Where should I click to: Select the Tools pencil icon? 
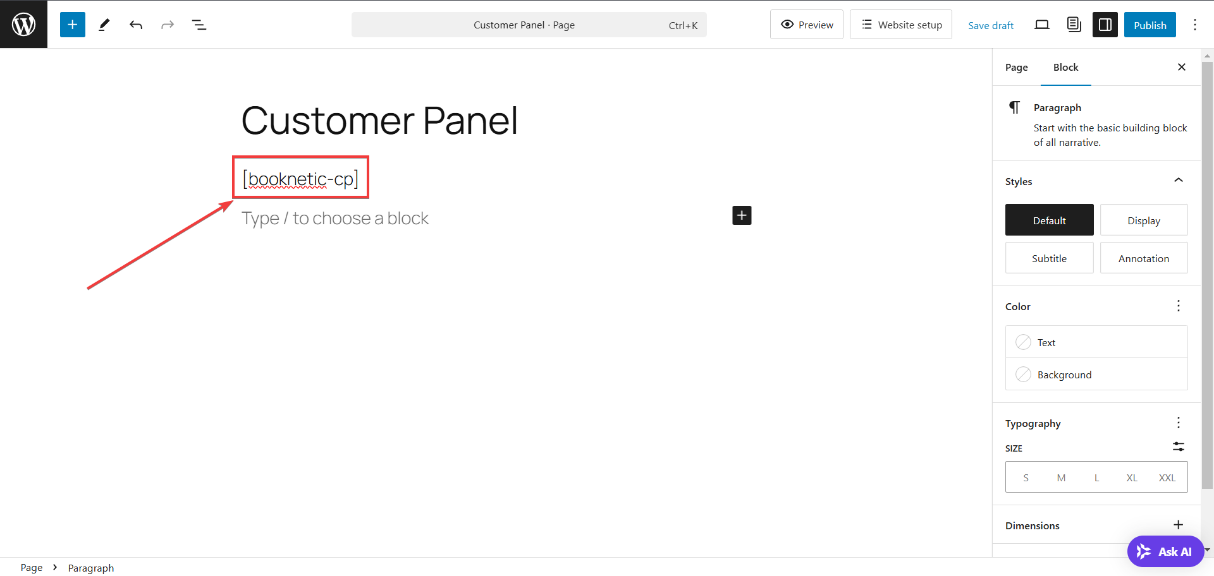[104, 25]
